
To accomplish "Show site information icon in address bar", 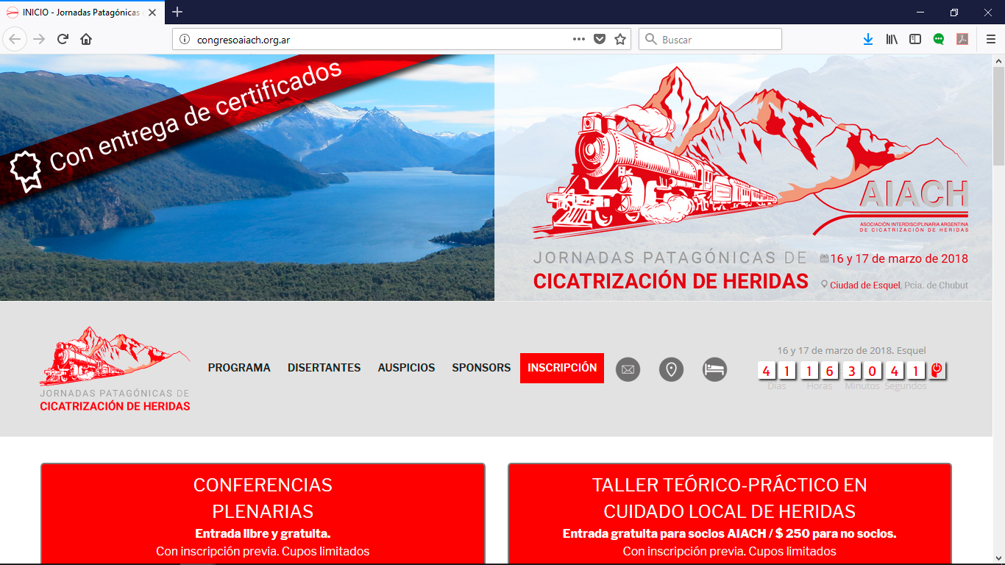I will click(x=185, y=39).
